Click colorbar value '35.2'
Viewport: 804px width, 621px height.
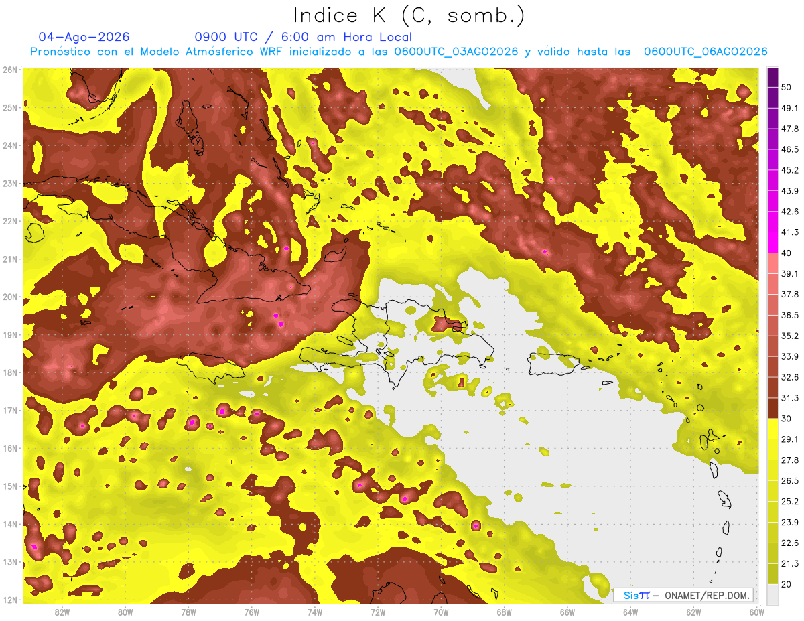coord(789,336)
